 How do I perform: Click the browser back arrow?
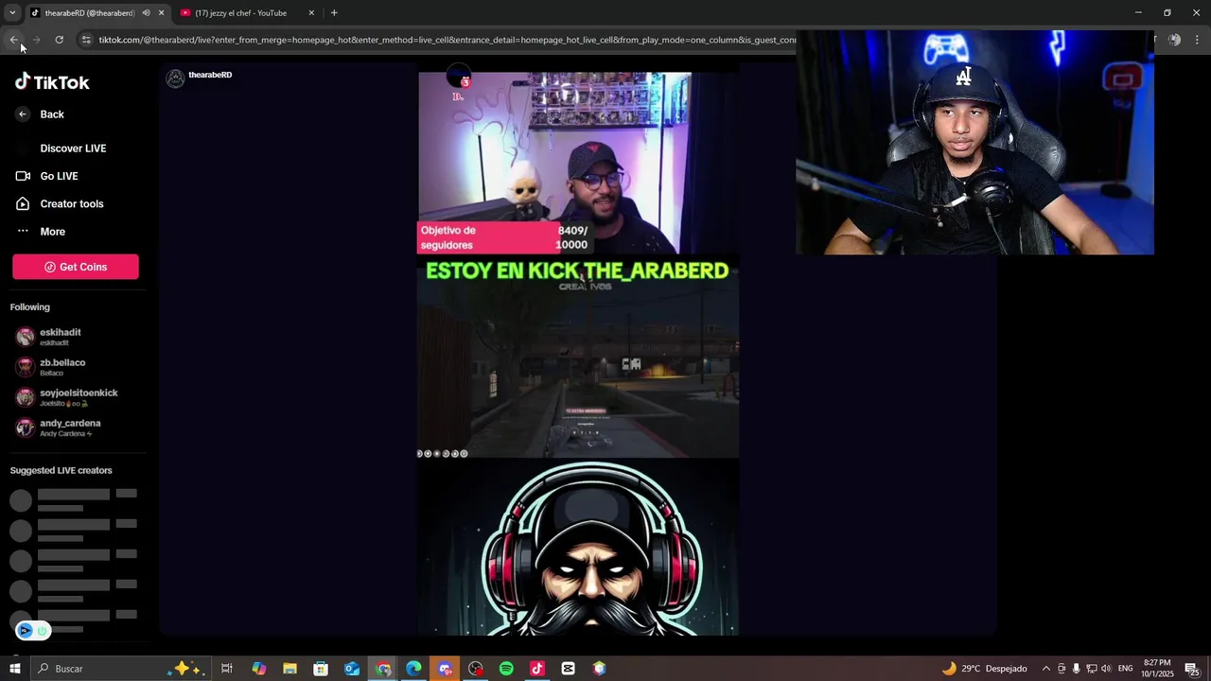[14, 40]
